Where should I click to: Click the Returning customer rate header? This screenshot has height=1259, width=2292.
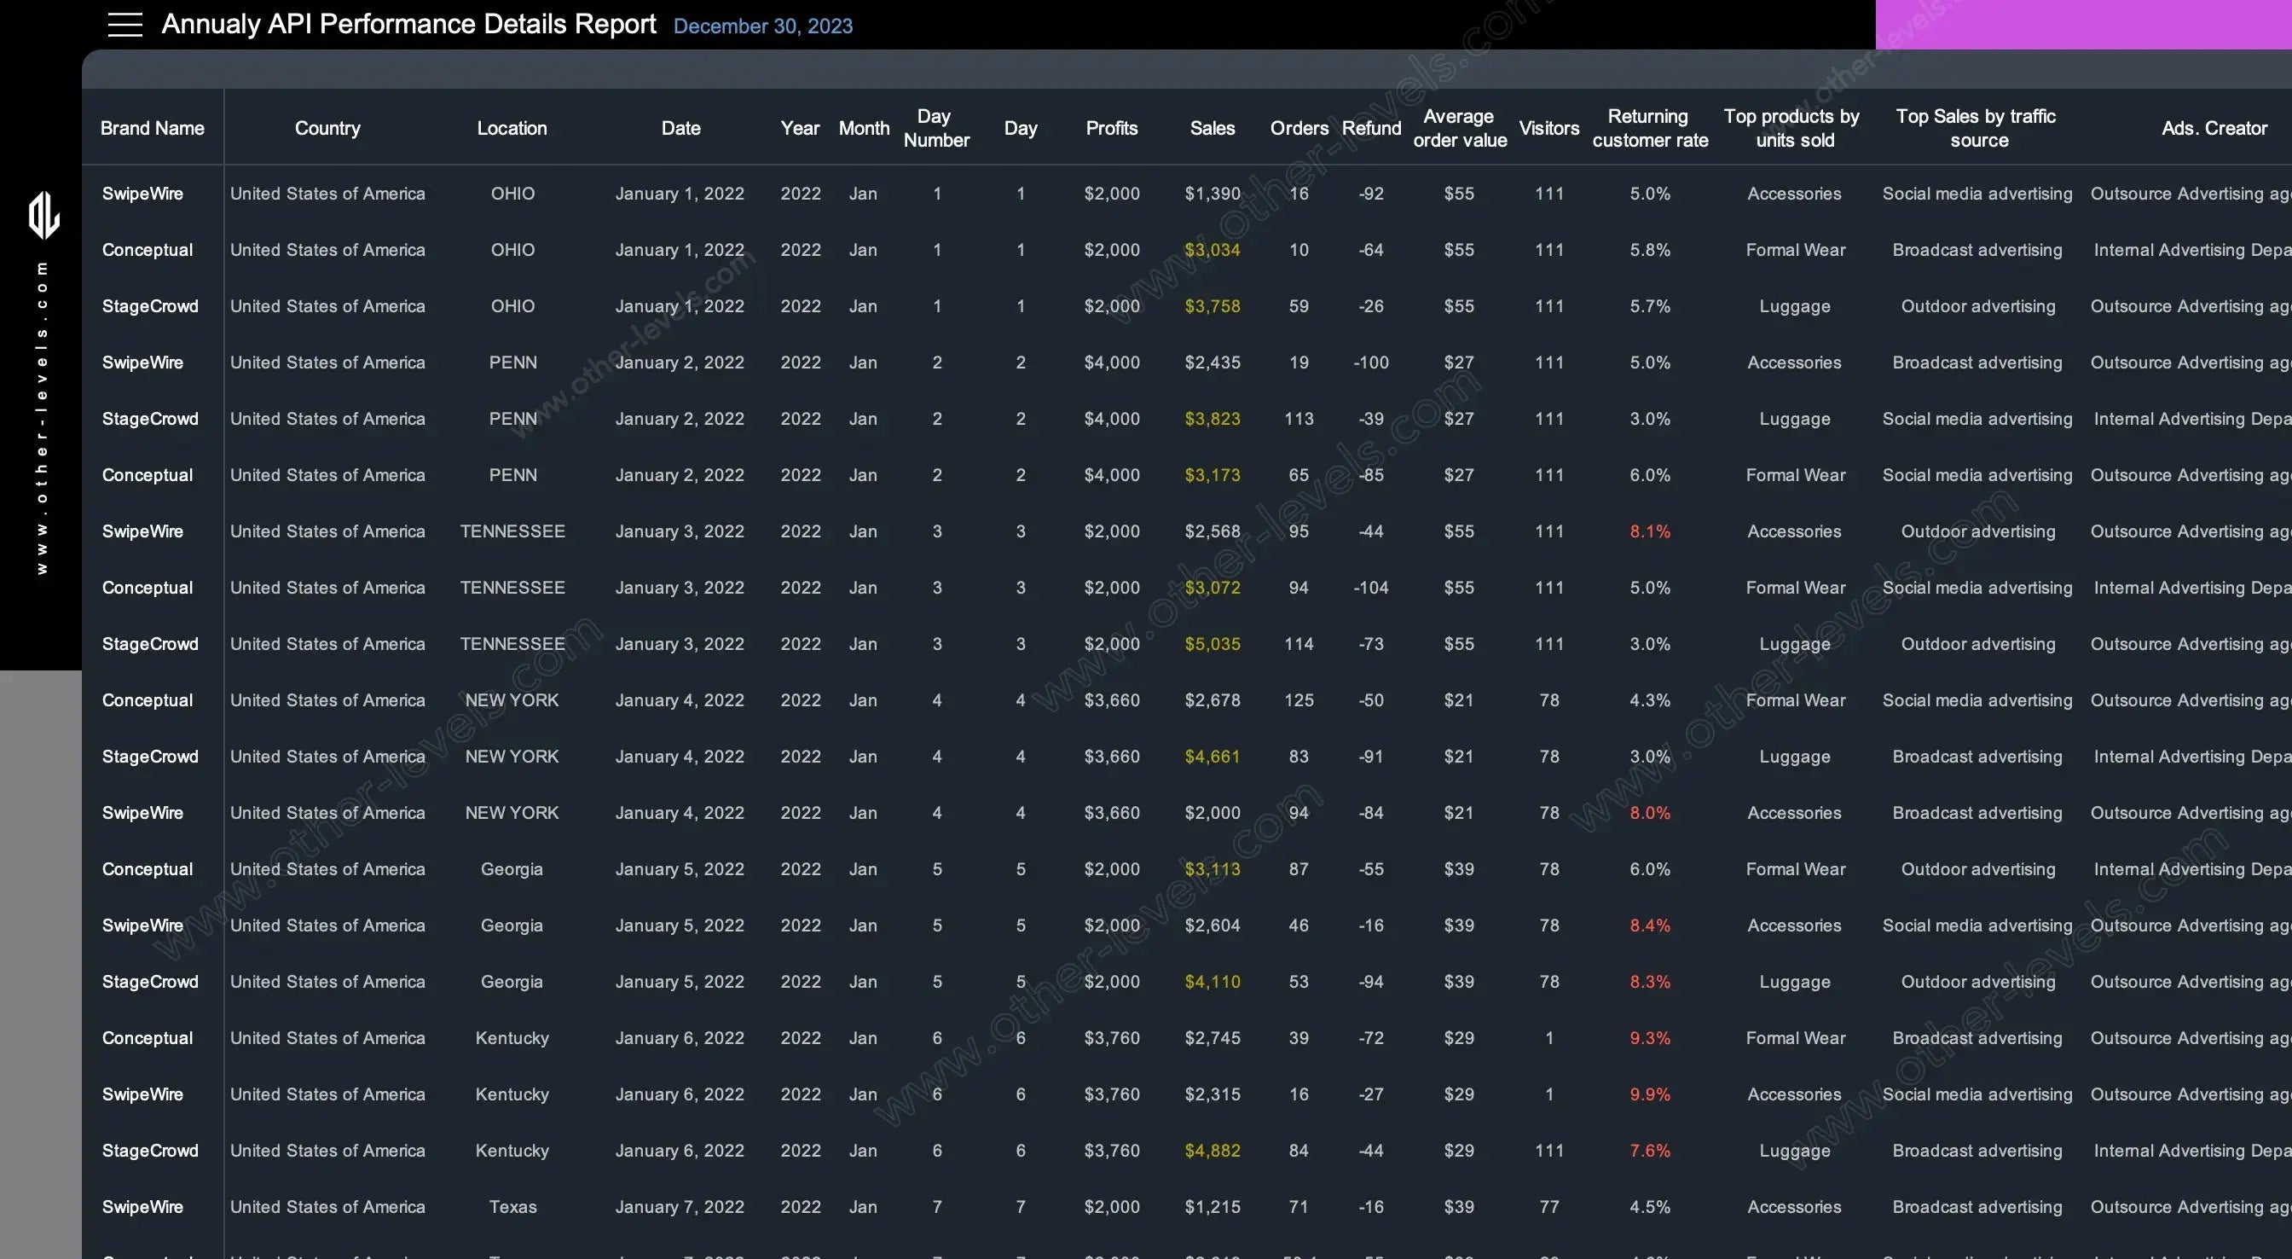coord(1650,128)
